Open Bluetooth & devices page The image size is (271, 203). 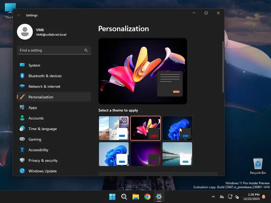tap(54, 76)
